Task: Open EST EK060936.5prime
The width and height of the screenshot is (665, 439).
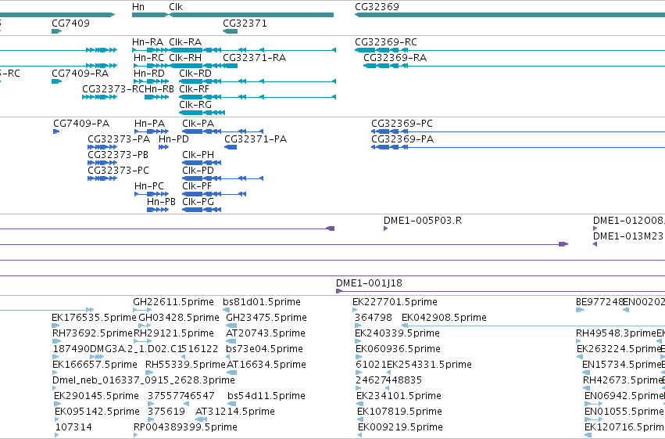Action: [398, 349]
